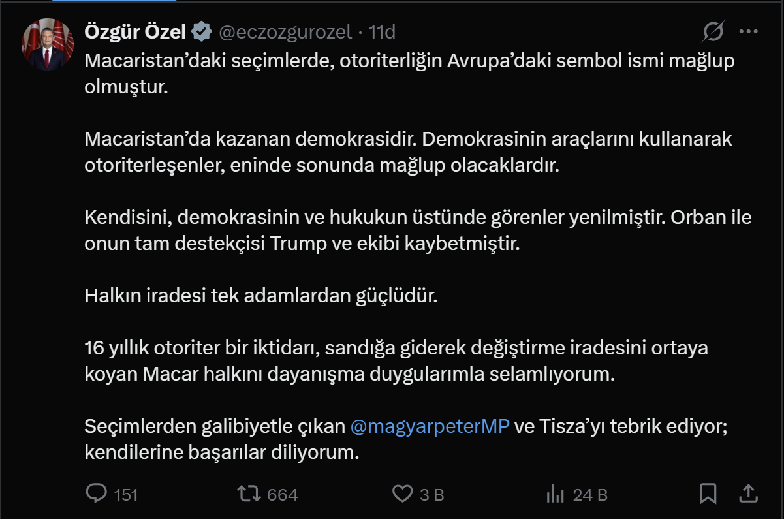The height and width of the screenshot is (519, 784).
Task: Visit the @eczozgurozel handle
Action: point(285,31)
